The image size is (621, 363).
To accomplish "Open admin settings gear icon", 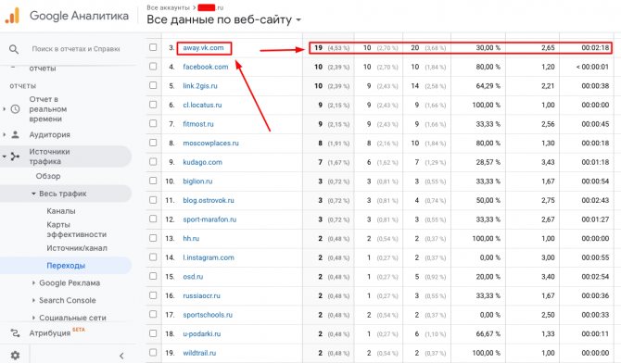I will [15, 355].
